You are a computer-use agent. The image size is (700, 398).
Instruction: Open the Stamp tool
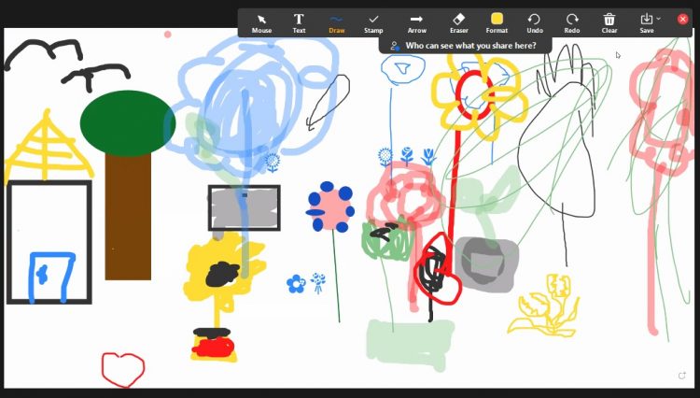point(373,23)
